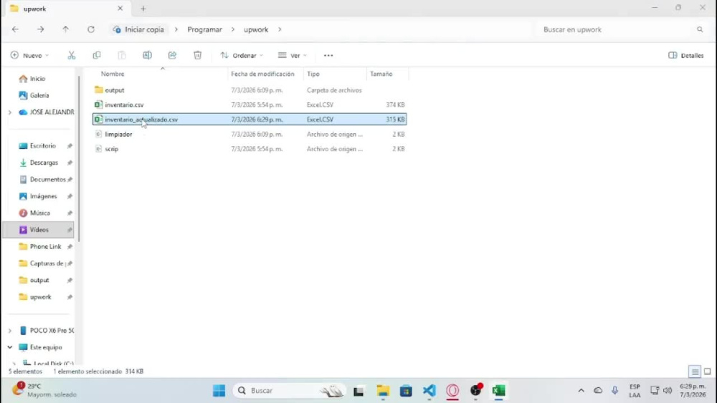Add a new tab with plus icon
The image size is (717, 403).
tap(143, 9)
